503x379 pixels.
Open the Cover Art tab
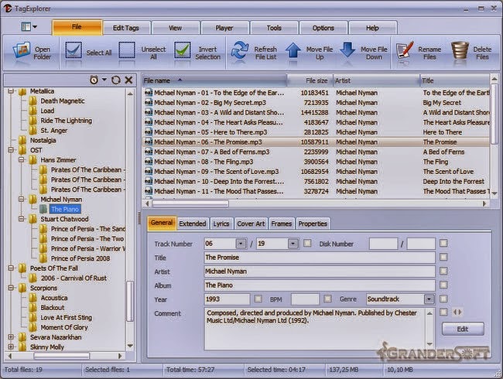[251, 224]
